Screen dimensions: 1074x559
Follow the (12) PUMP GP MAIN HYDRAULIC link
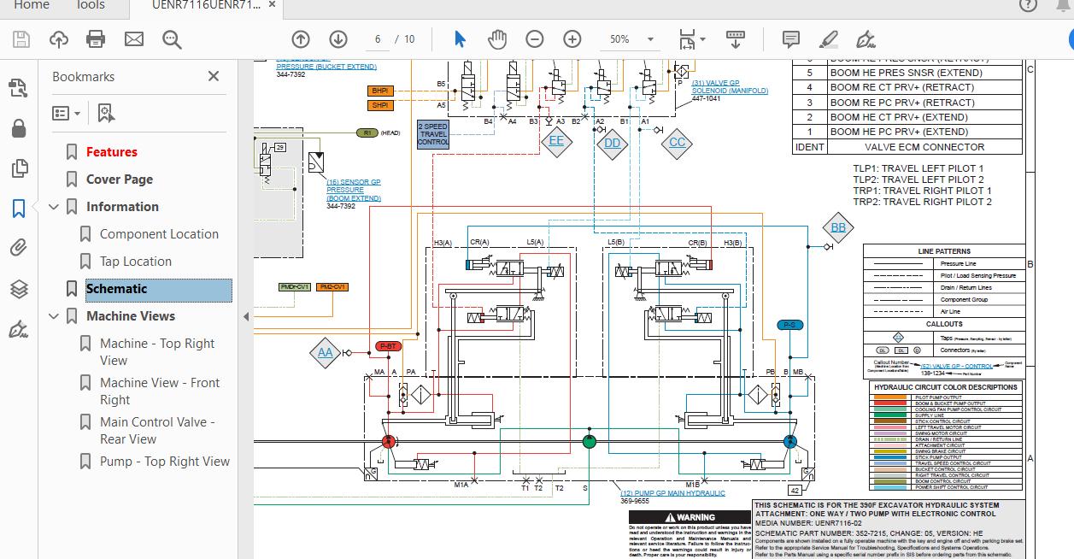coord(672,493)
